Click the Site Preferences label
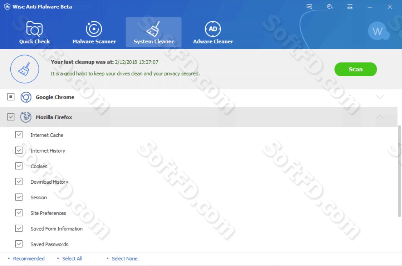 [48, 213]
